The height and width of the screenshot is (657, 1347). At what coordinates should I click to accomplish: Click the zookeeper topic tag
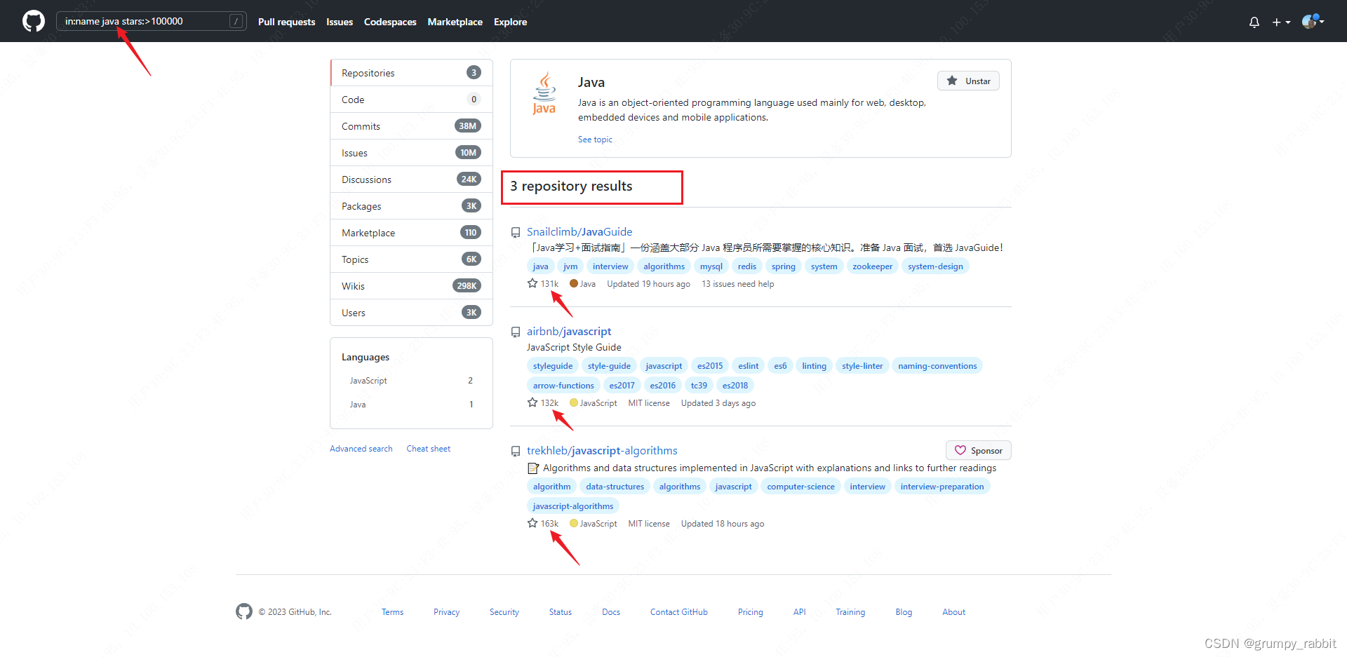[x=873, y=266]
